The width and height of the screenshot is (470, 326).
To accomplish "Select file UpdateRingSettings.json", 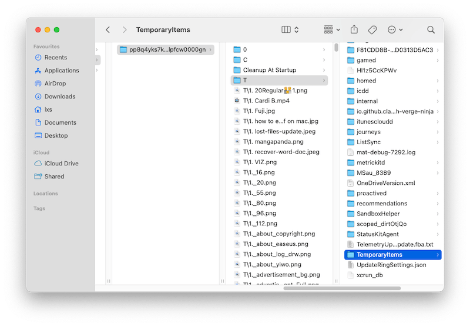I will (x=393, y=265).
